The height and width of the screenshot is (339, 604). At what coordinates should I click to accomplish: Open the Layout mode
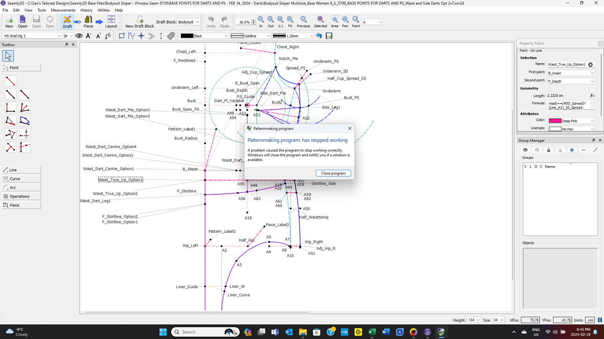[x=111, y=22]
